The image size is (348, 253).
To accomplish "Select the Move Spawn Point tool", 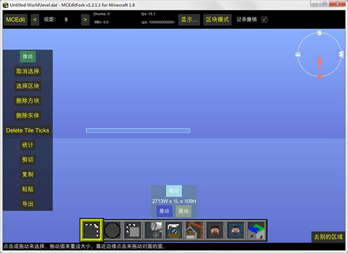I will [x=235, y=230].
